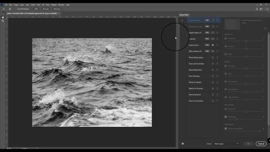The image size is (270, 152).
Task: Click the ocean waves image on canvas
Action: coord(92,82)
